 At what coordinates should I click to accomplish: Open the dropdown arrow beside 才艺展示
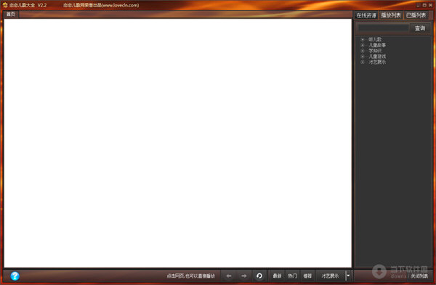point(348,276)
